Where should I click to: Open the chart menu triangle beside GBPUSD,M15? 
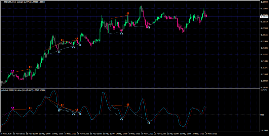pyautogui.click(x=2, y=2)
